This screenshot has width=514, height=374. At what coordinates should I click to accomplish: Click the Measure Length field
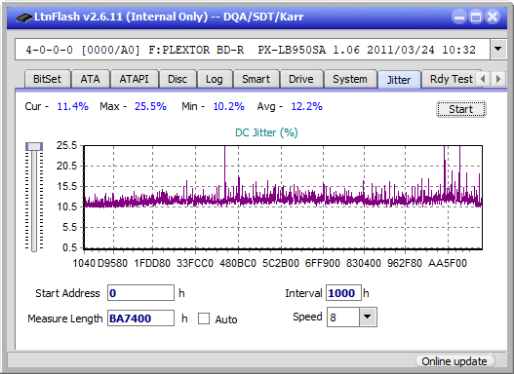pos(141,318)
